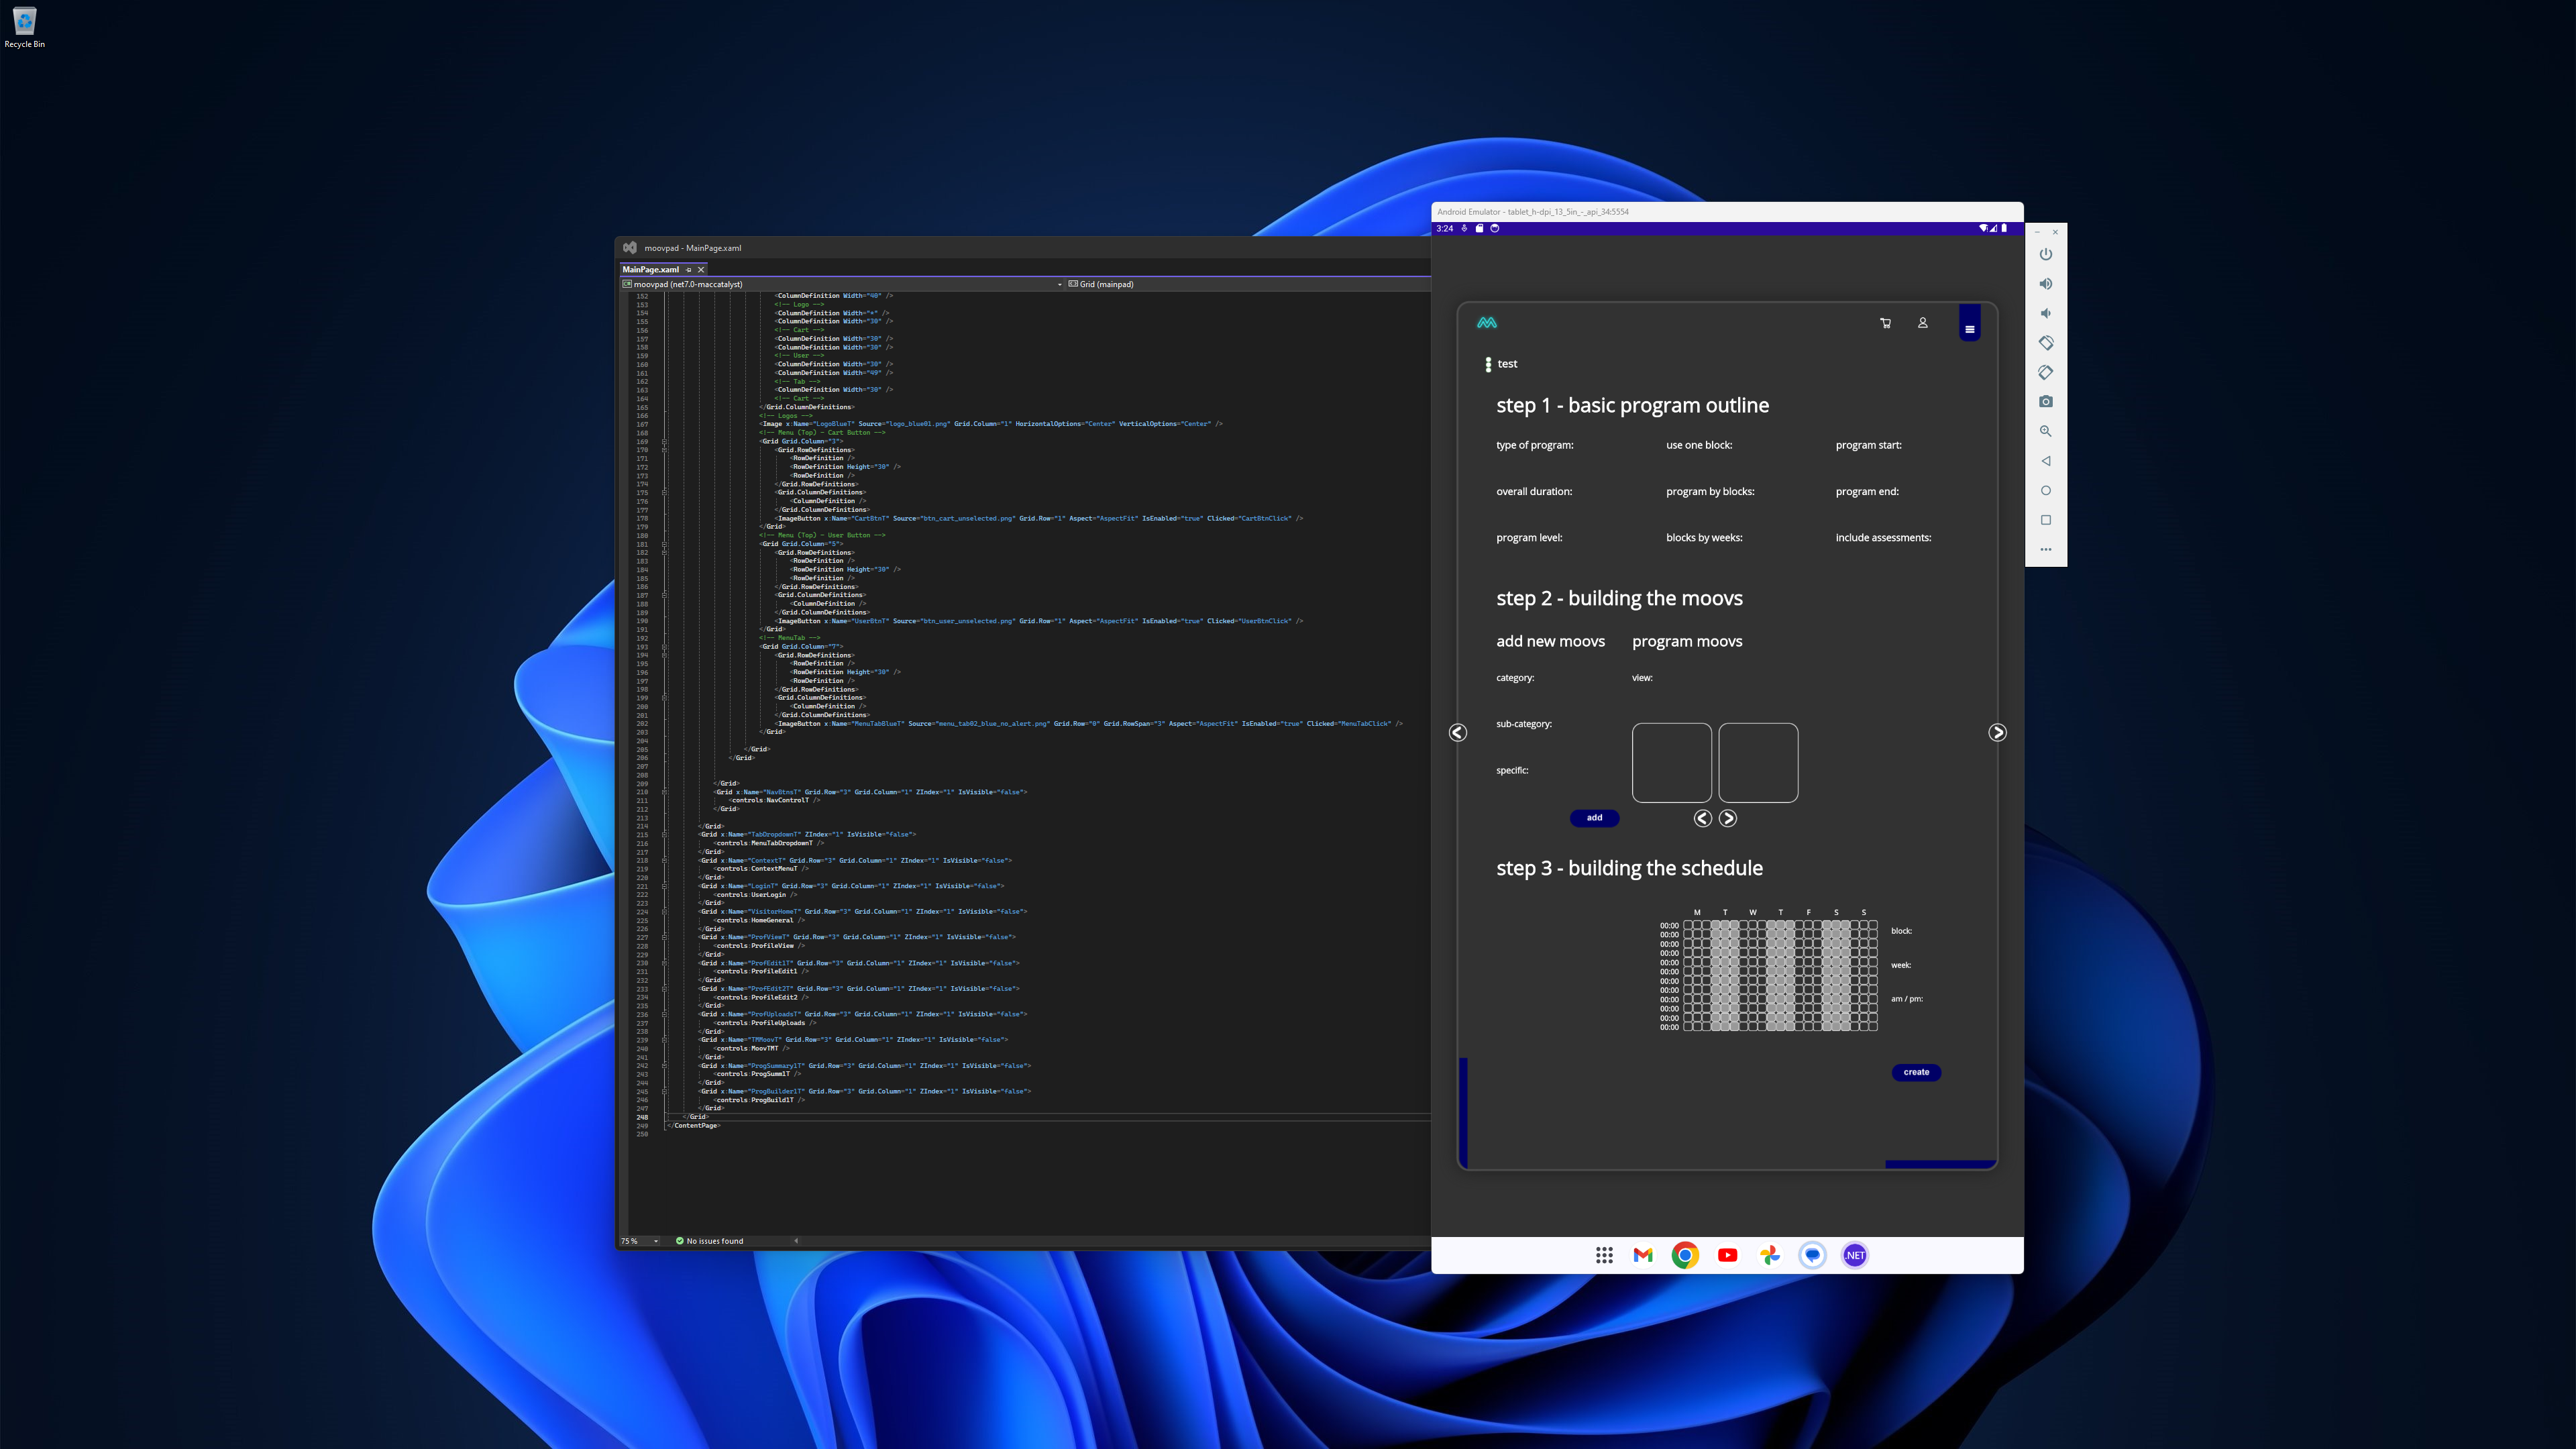Open the cart icon in the moovpad app

pos(1885,323)
